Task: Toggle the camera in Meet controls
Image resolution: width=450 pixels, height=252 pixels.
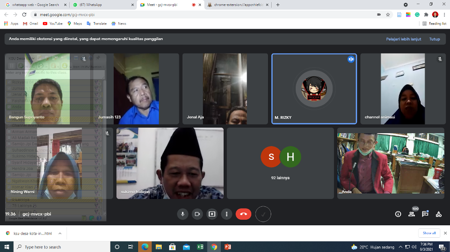Action: (197, 214)
